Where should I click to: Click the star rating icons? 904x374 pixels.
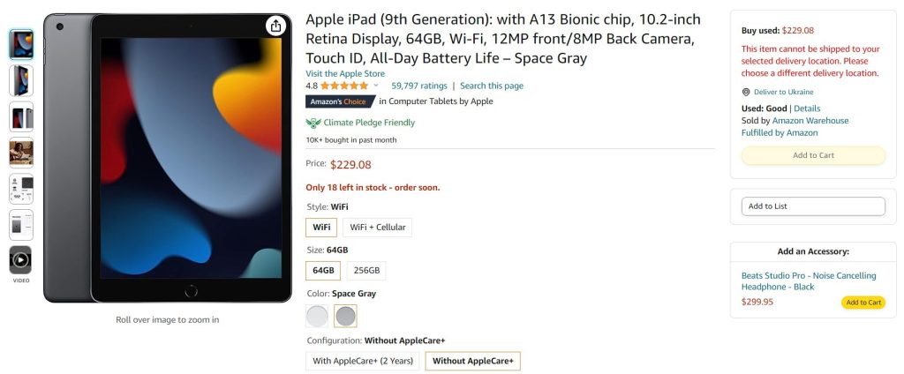point(344,86)
